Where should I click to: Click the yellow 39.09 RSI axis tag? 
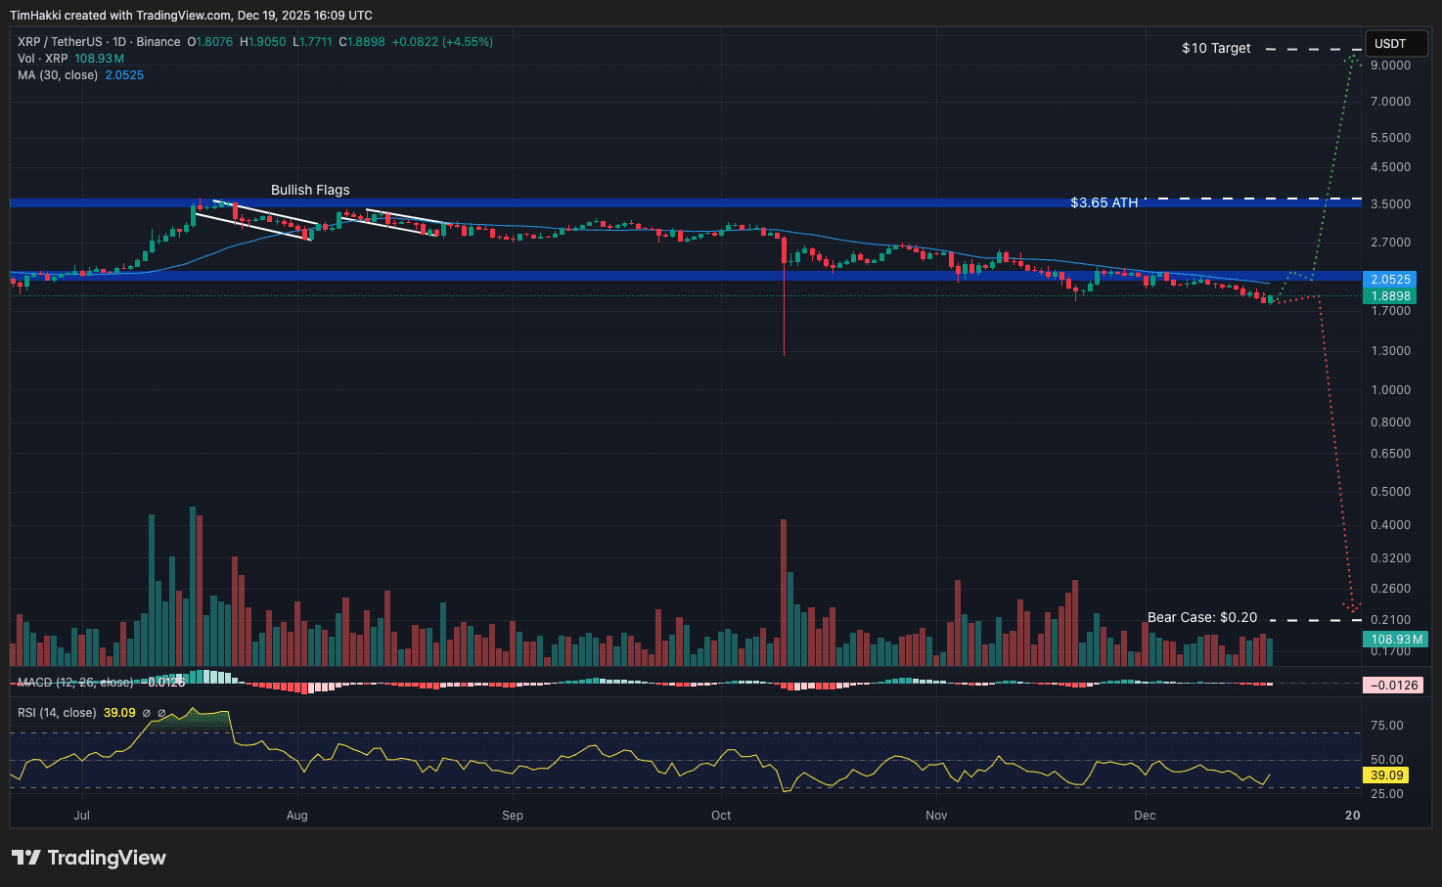pos(1387,776)
